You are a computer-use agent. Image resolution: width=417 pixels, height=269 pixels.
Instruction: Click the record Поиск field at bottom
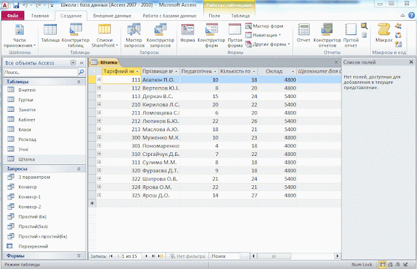click(x=225, y=256)
